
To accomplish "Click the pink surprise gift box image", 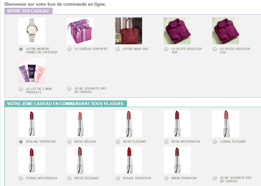I will coord(80,31).
